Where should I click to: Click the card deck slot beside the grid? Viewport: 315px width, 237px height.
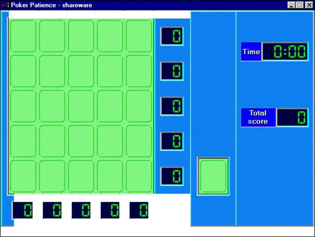point(213,176)
